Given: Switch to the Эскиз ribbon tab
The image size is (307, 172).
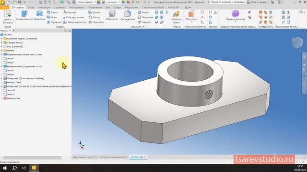Looking at the screenshot, I should pos(31,8).
